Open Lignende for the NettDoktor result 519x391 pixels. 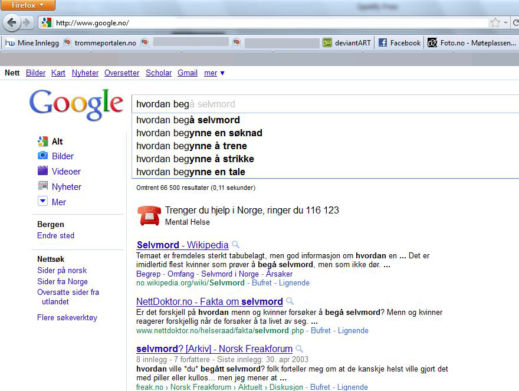353,330
